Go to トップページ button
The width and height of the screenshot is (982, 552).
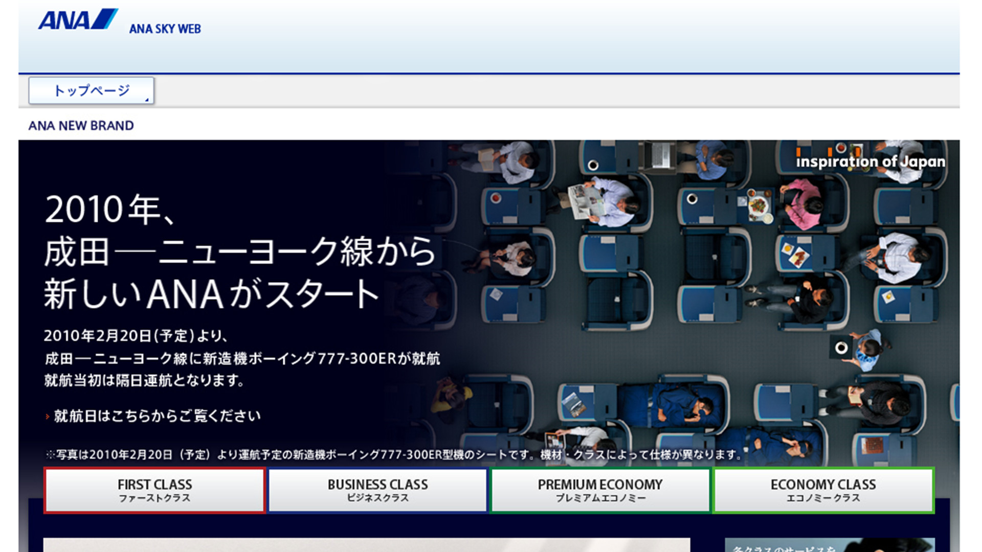91,90
